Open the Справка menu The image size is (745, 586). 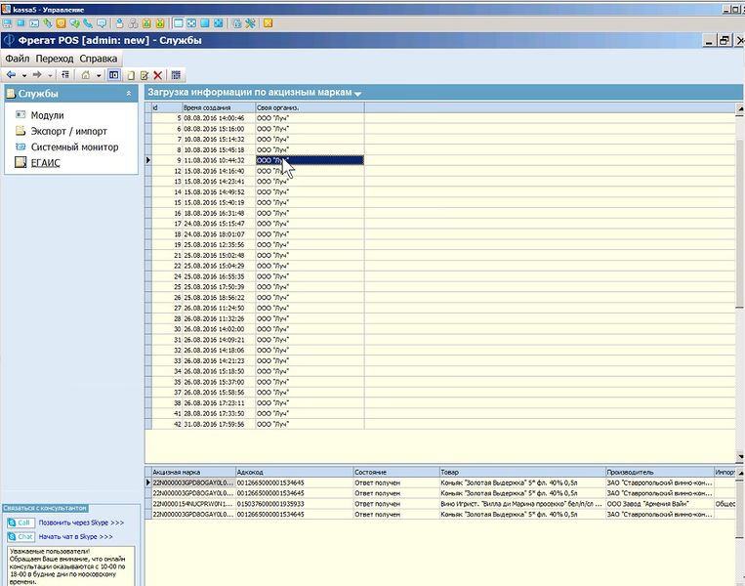pos(99,59)
